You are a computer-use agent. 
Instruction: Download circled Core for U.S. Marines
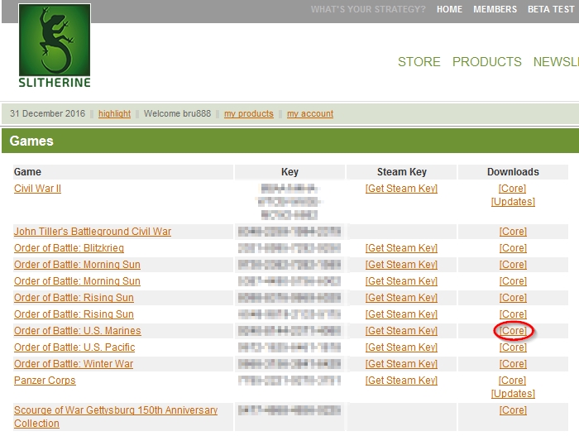[513, 331]
